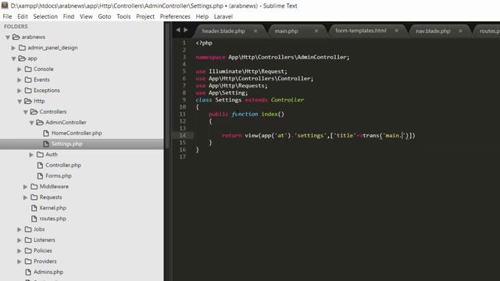500x281 pixels.
Task: Open the View menu
Action: (x=86, y=16)
